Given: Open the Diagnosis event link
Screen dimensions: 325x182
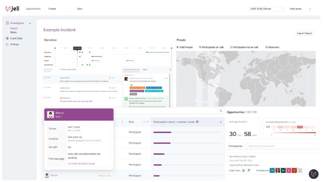Looking at the screenshot, I should point(66,98).
